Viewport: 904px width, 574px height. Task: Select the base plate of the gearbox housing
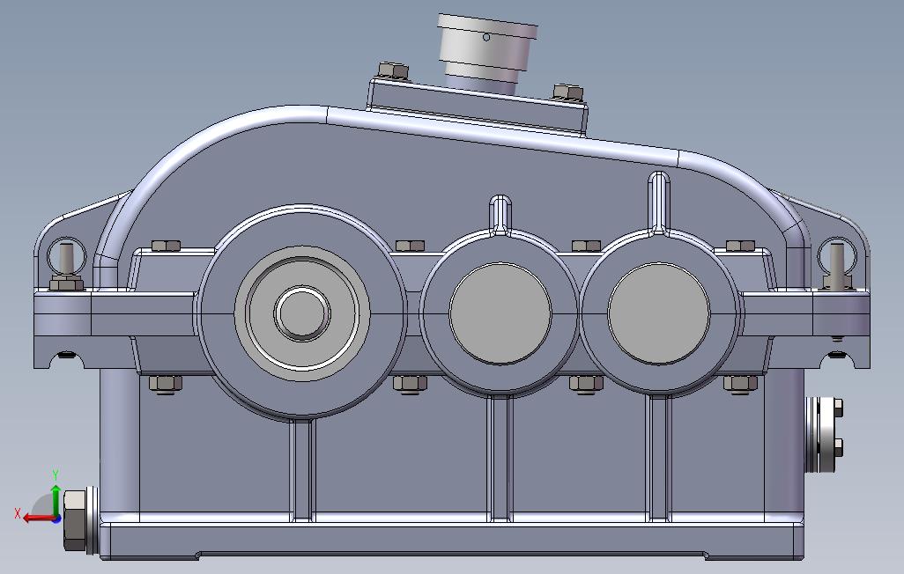tap(451, 541)
